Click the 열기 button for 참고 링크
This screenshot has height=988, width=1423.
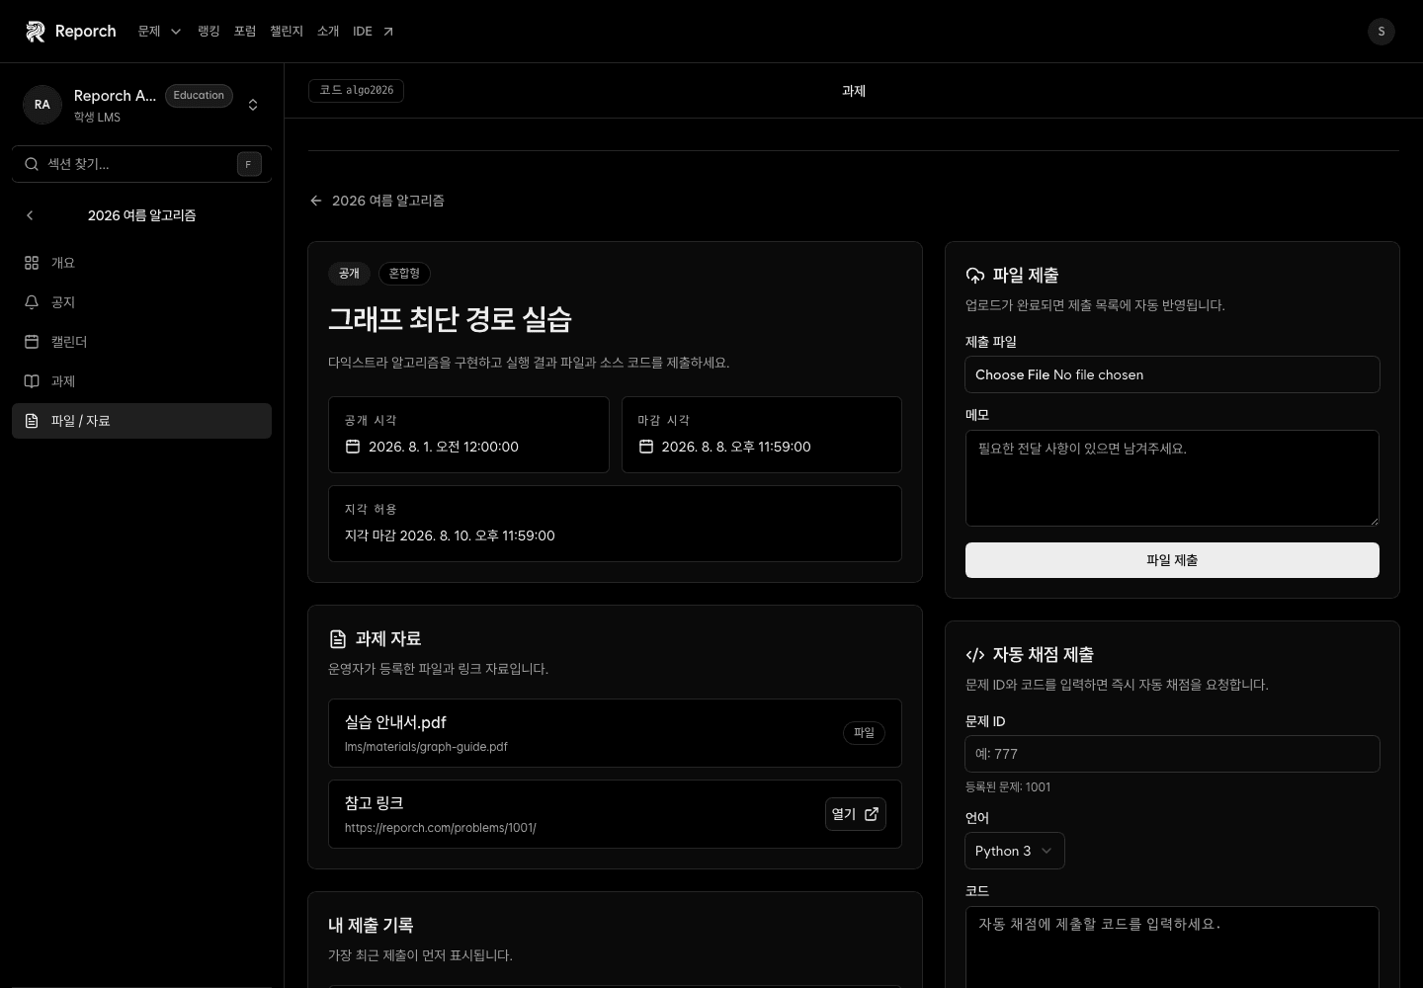[x=856, y=814]
